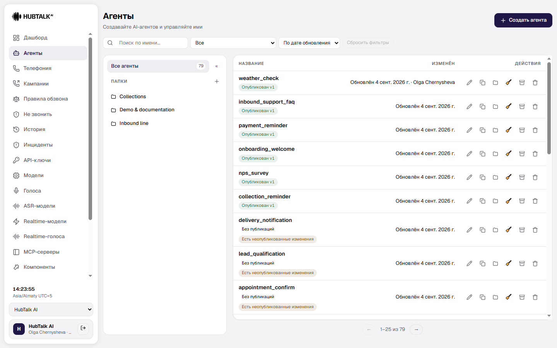Image resolution: width=557 pixels, height=348 pixels.
Task: Click the sidebar navigation scrollbar
Action: 90,129
